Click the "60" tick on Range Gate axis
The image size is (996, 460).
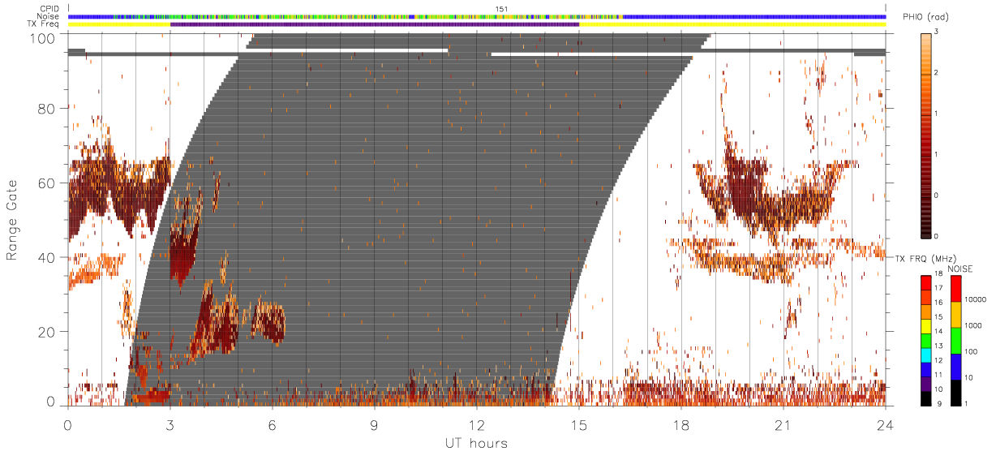pyautogui.click(x=46, y=183)
